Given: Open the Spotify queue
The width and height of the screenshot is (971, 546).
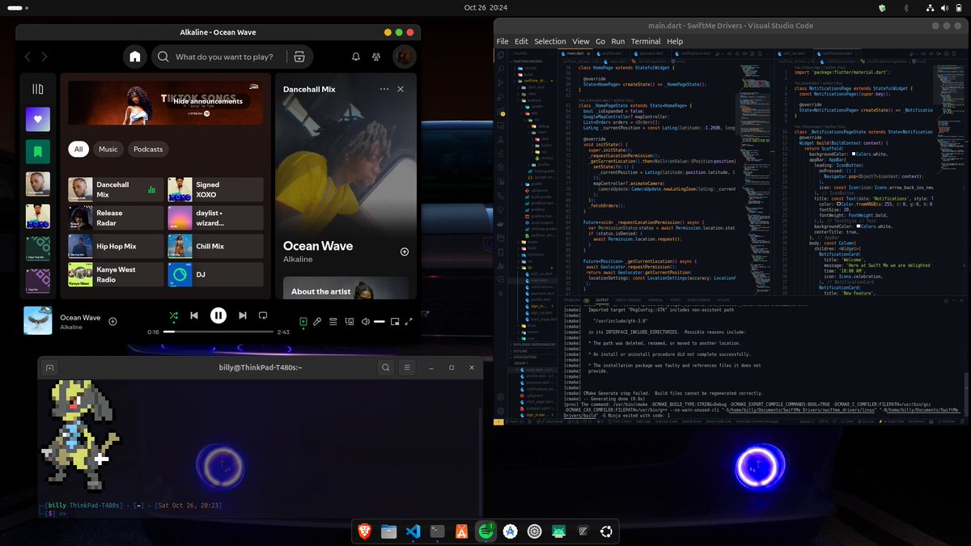Looking at the screenshot, I should pyautogui.click(x=333, y=321).
